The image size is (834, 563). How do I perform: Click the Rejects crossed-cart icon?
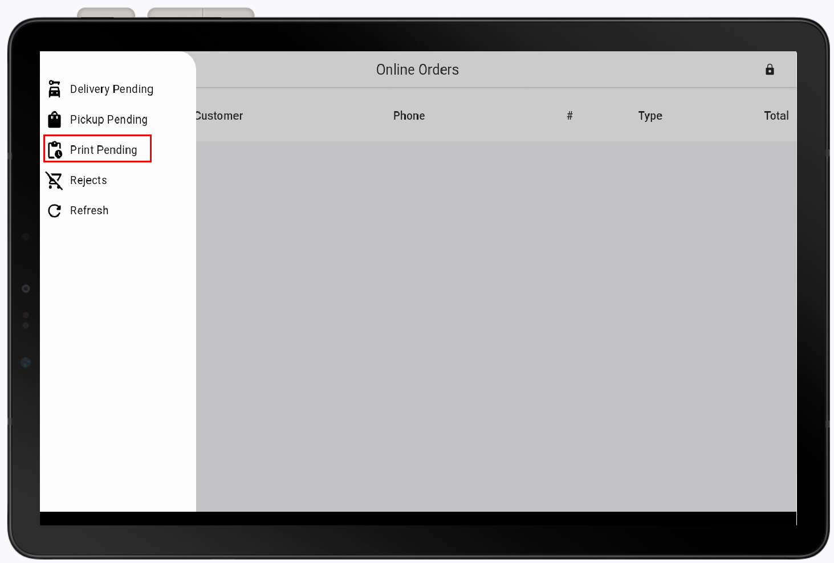[54, 180]
